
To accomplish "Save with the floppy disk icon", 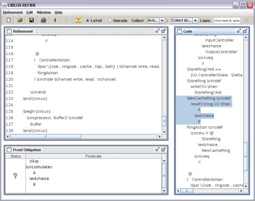I will tap(32, 20).
